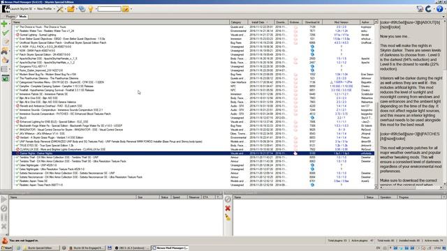Sort by the Mod Version column header
Viewport: 447px width, 251px height.
(341, 22)
